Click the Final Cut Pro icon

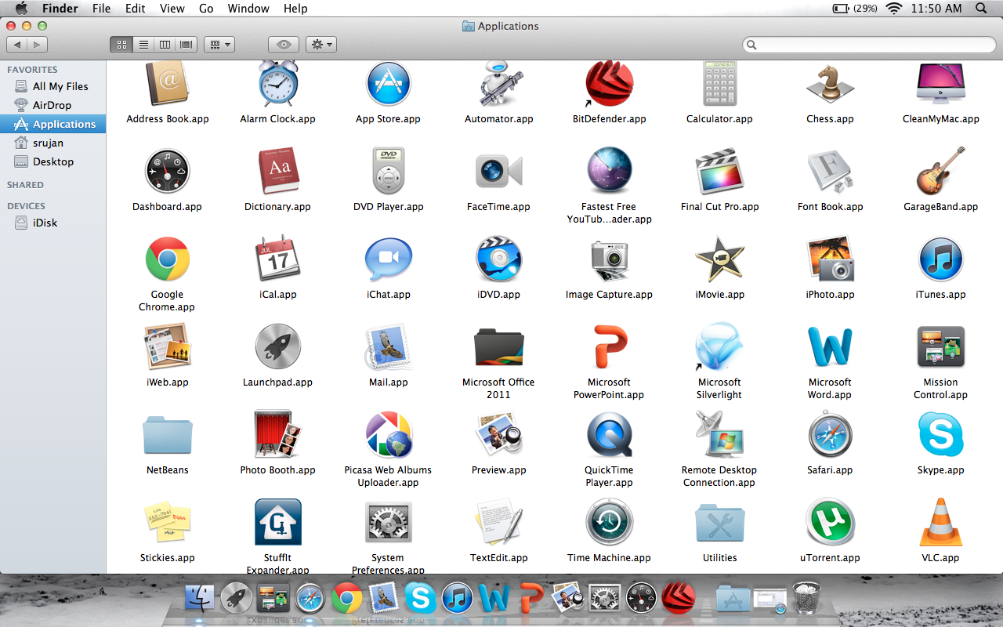tap(719, 171)
